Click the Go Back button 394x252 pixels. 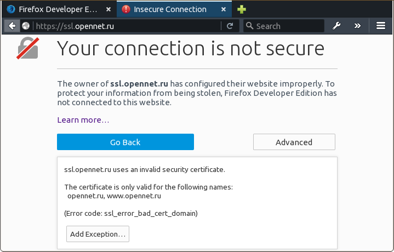tap(125, 142)
